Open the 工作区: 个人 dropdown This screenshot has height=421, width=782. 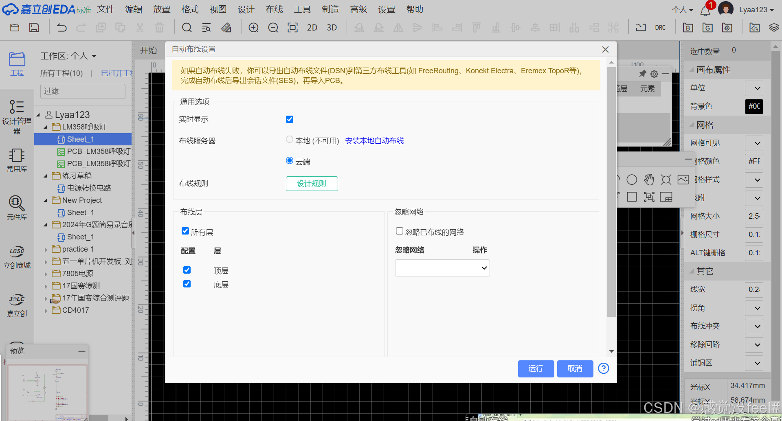pyautogui.click(x=68, y=56)
